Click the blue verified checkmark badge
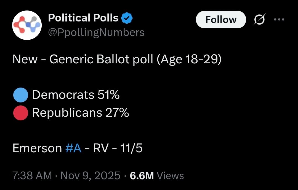 tap(127, 18)
